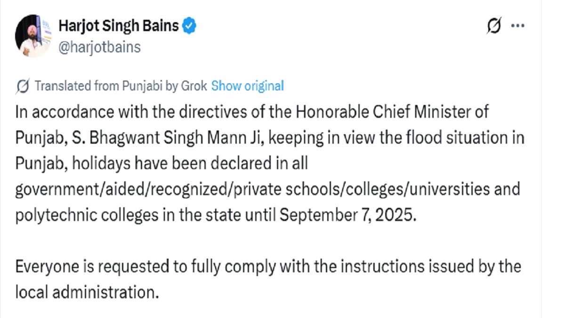Click the blue verified checkmark badge

click(x=189, y=26)
